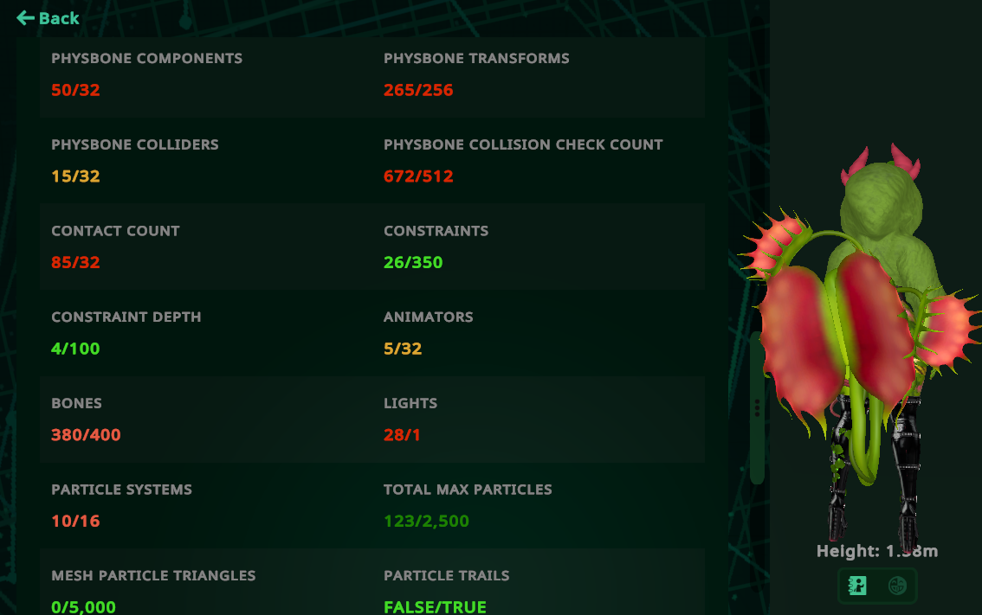
Task: Click the Mesh Particle Triangles value 0/5,000
Action: coord(83,607)
